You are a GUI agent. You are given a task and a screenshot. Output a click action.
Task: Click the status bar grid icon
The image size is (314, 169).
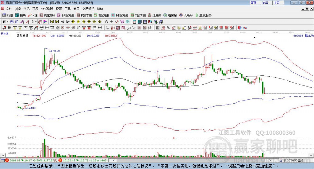pos(2,160)
